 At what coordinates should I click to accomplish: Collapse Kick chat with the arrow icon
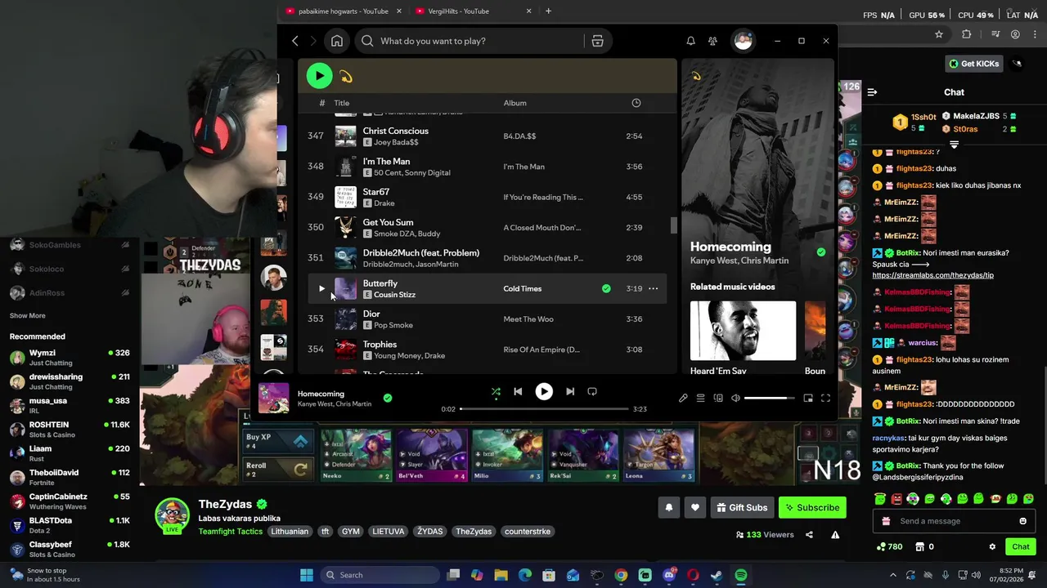pos(872,92)
